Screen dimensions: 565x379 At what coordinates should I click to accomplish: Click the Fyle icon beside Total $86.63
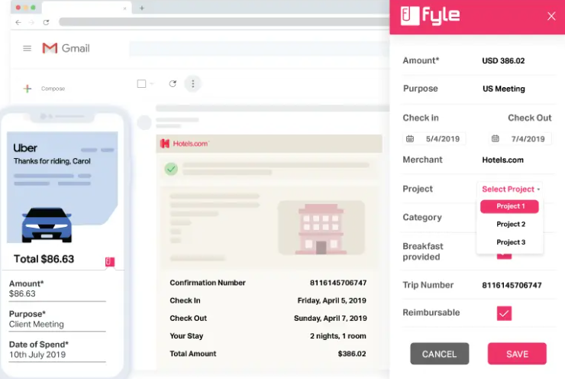110,262
